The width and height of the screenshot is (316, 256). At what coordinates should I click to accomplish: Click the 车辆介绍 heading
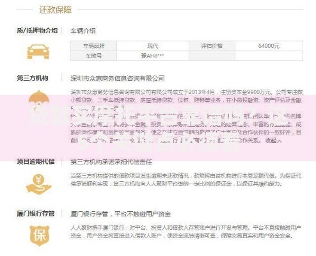[83, 31]
